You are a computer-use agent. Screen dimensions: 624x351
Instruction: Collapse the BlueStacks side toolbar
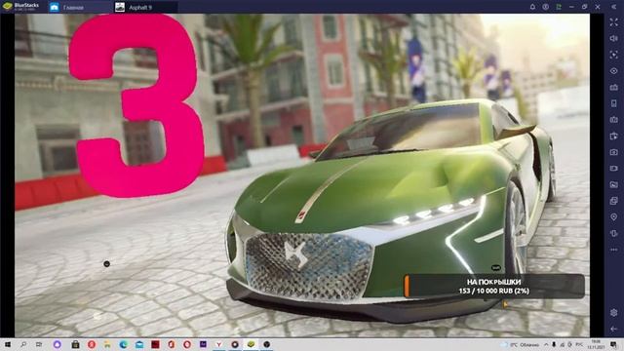click(614, 7)
